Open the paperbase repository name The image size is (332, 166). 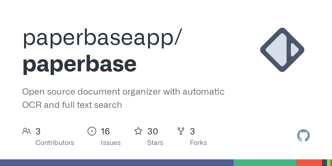pos(79,64)
